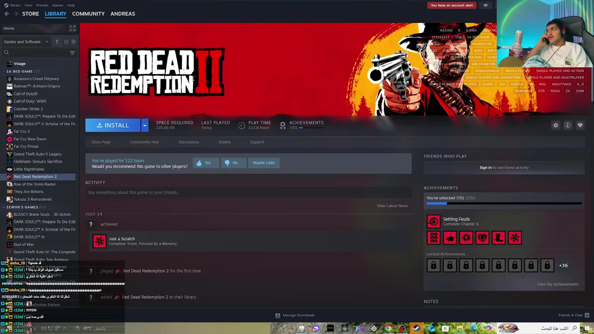The image size is (594, 334).
Task: Open Discussions link
Action: coord(189,142)
